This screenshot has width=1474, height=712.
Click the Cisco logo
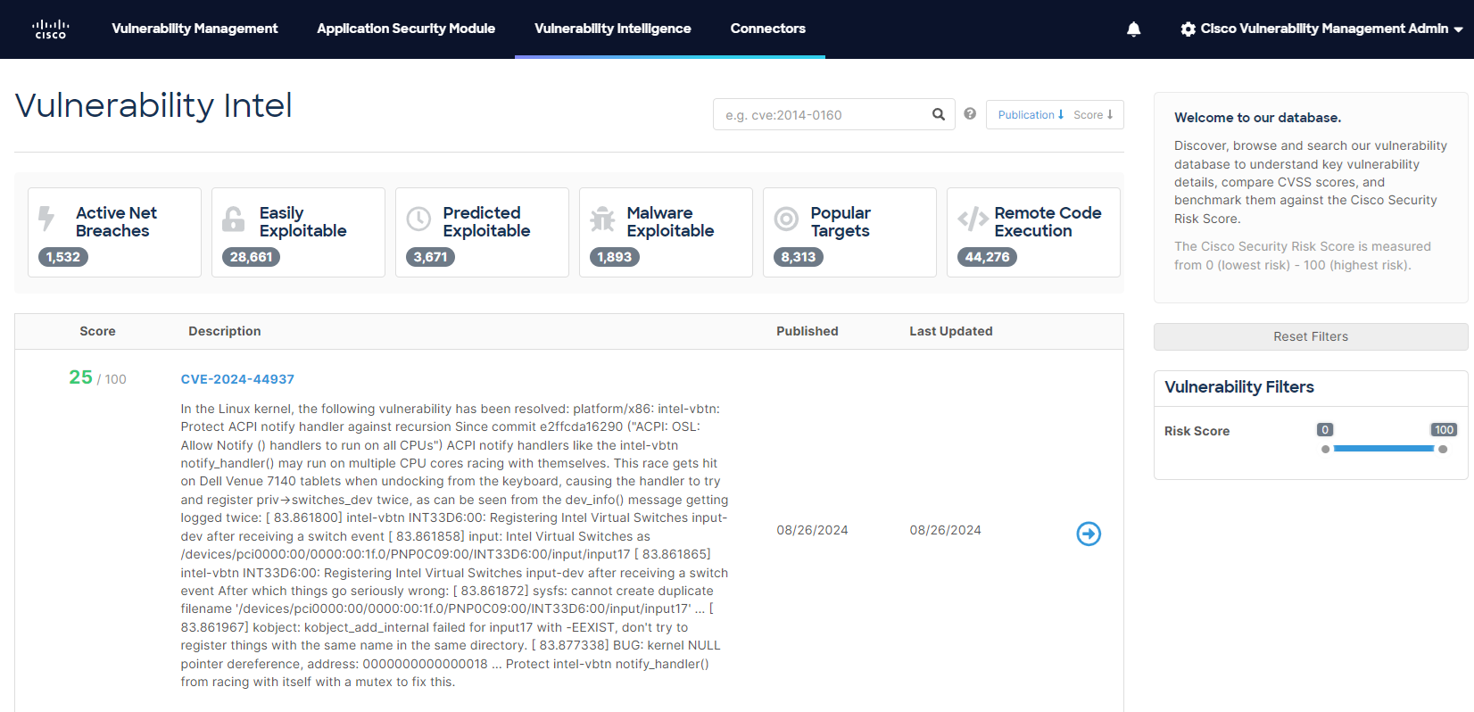click(51, 29)
